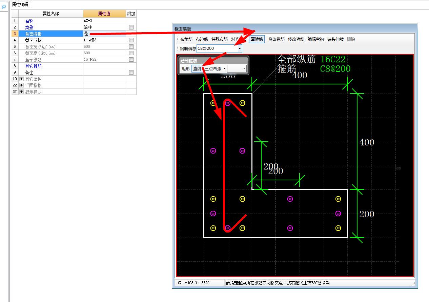Open the 修改纵筋 tool

tap(277, 39)
